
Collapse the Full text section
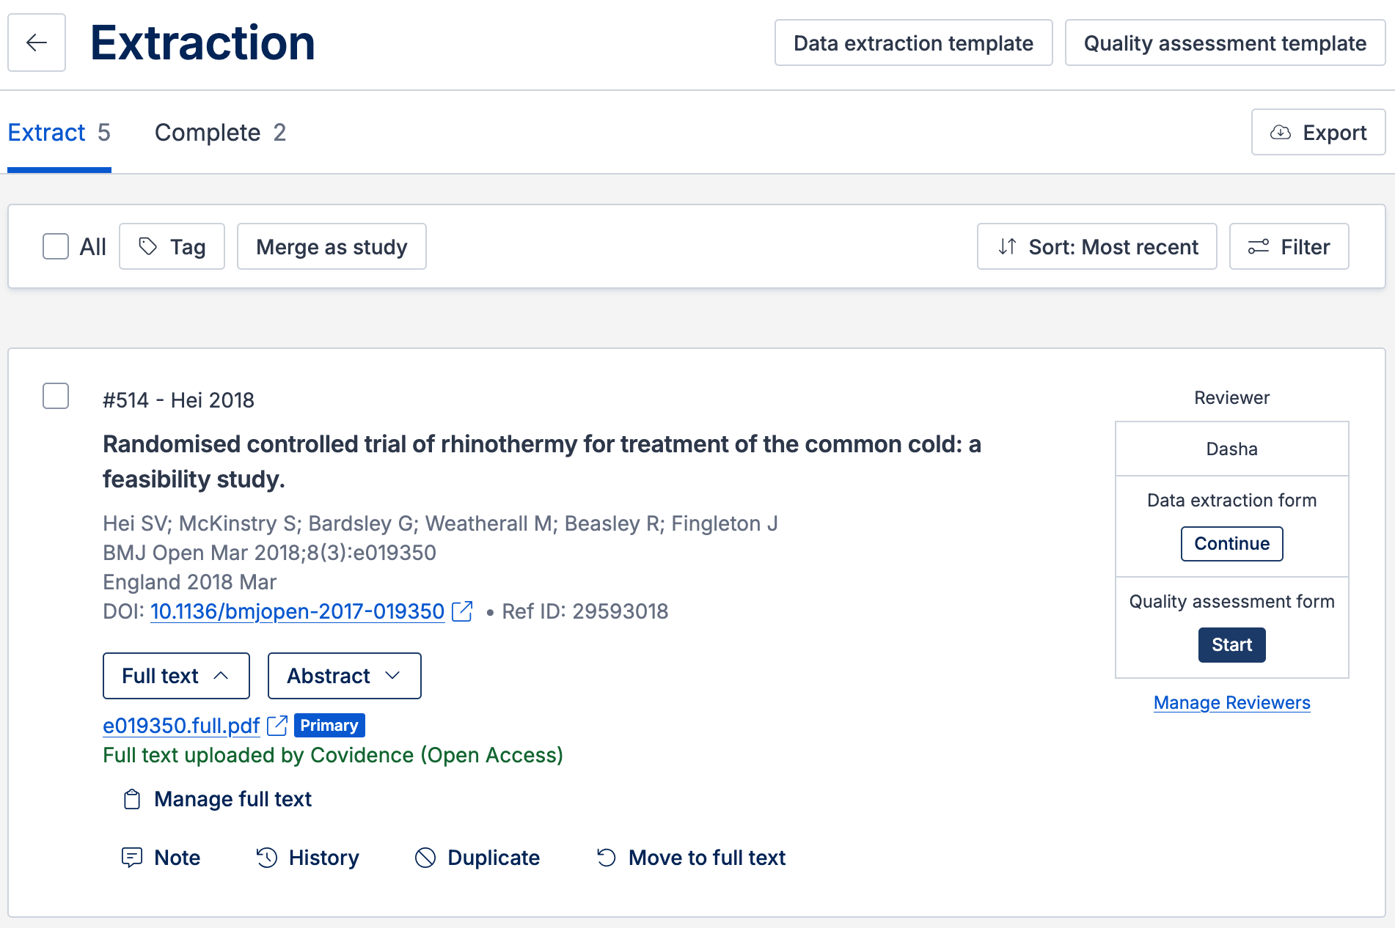click(176, 676)
